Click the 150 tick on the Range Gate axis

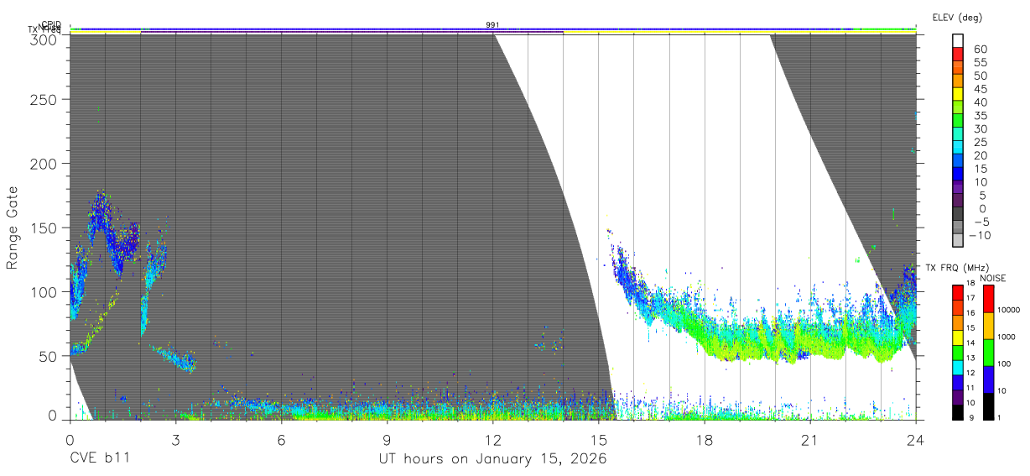[x=45, y=228]
